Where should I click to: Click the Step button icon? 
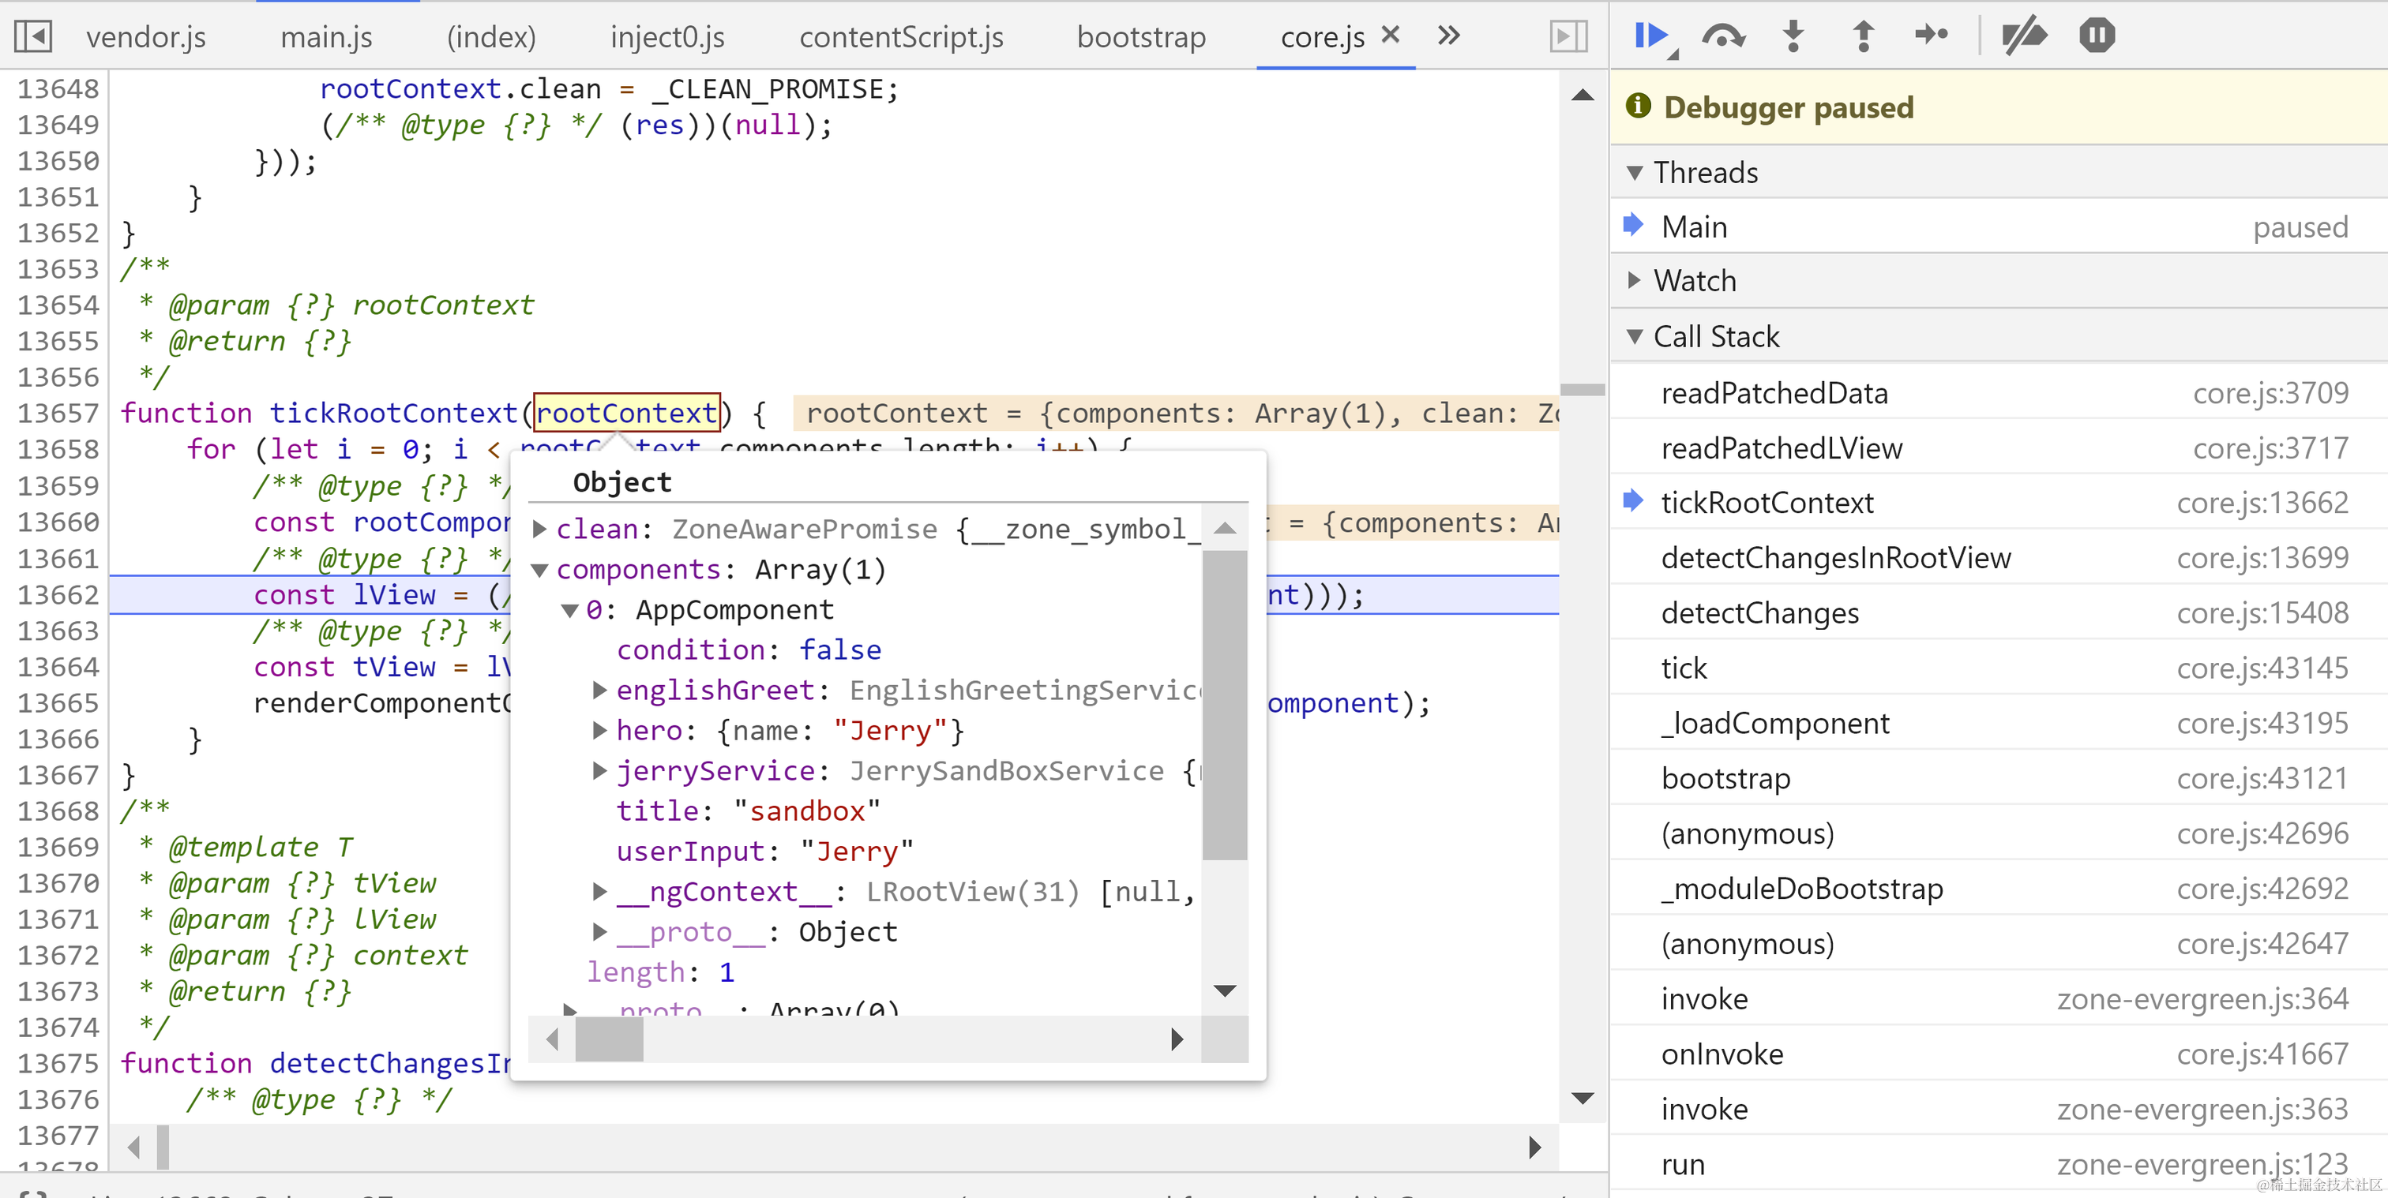[1932, 36]
